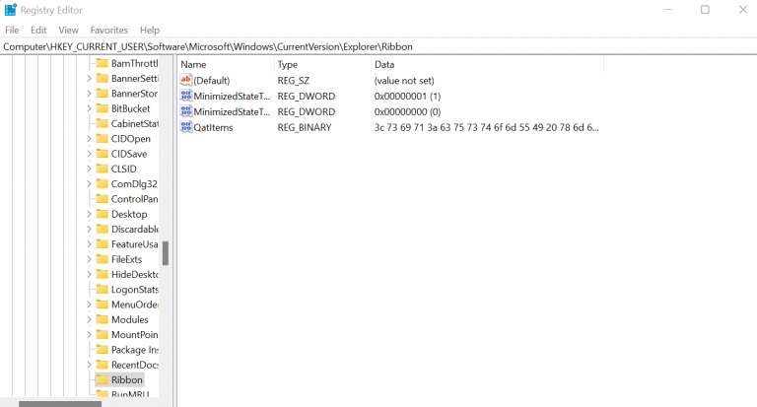The width and height of the screenshot is (757, 407).
Task: Click the REG_SZ type cell
Action: point(294,80)
